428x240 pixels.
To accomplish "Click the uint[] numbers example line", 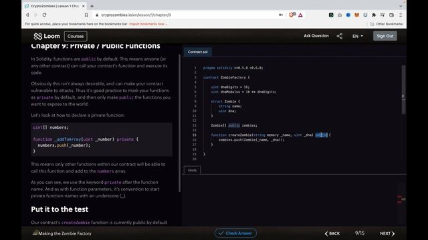I will point(51,127).
